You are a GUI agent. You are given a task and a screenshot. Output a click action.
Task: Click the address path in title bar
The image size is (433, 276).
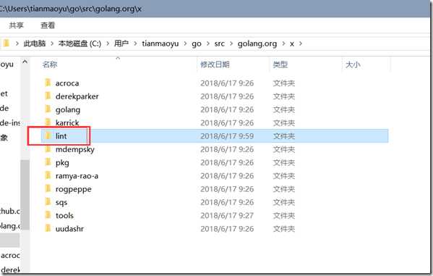tap(71, 9)
